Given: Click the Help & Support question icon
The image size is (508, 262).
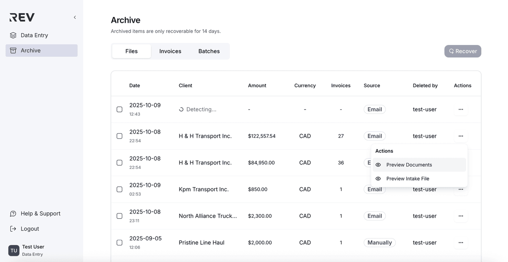Looking at the screenshot, I should coord(13,213).
